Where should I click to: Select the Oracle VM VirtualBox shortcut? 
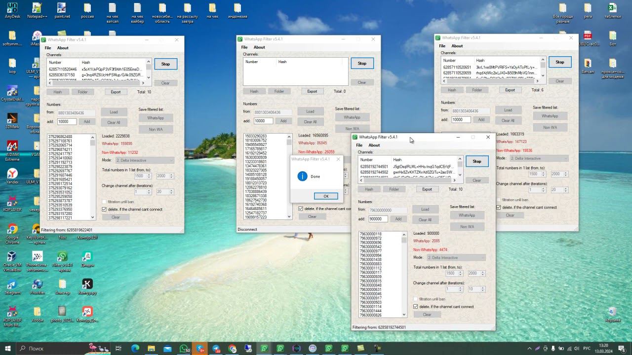tap(12, 262)
